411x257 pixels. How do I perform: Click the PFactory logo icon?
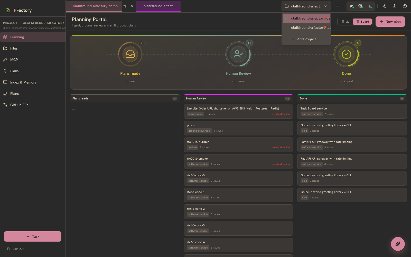[8, 10]
